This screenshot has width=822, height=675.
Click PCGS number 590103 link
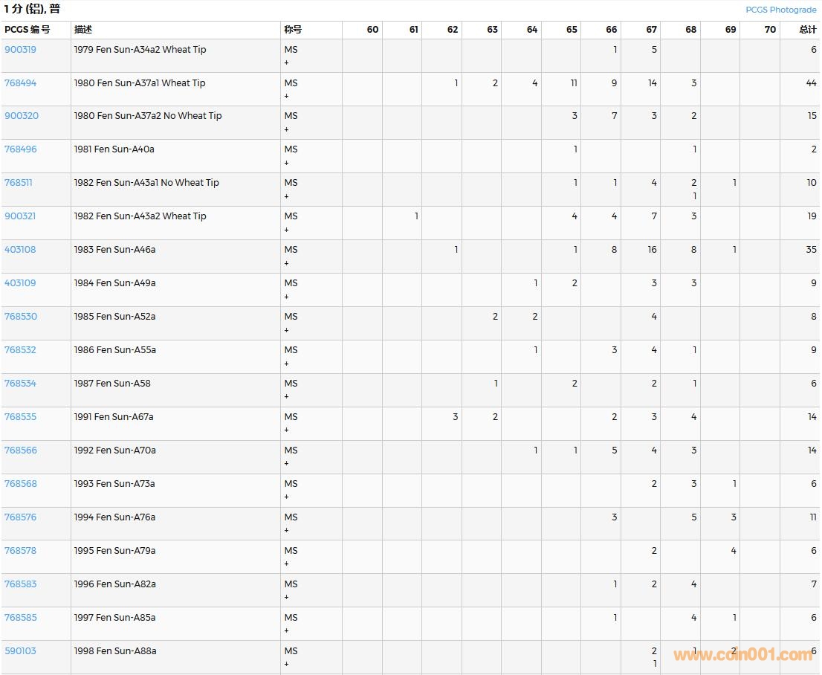20,651
